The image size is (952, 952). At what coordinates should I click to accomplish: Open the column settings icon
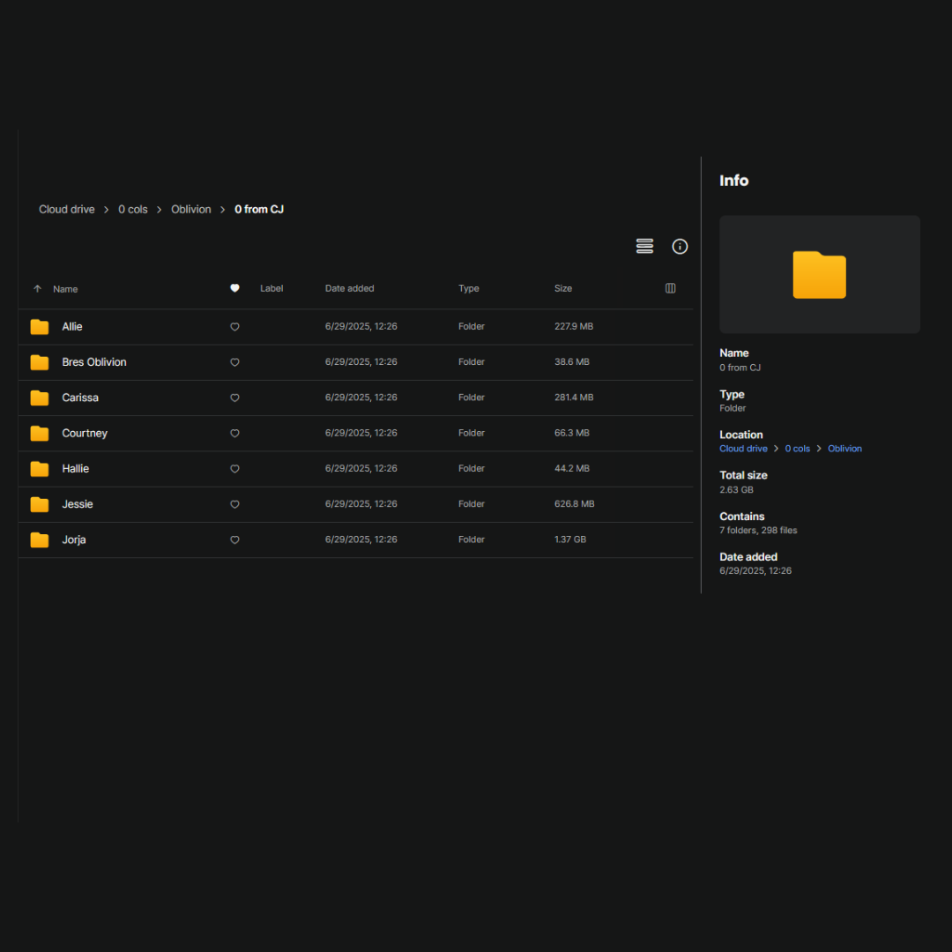pos(670,288)
